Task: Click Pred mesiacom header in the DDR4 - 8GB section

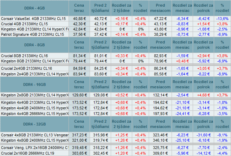Action: pyautogui.click(x=160, y=45)
